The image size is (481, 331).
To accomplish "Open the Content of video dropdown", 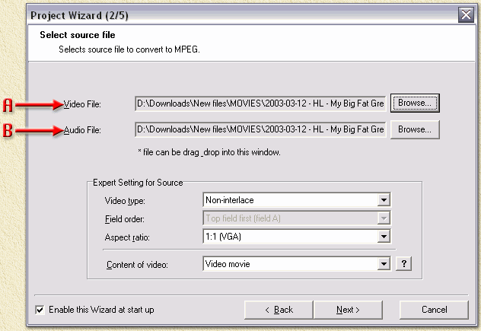I will click(x=296, y=264).
